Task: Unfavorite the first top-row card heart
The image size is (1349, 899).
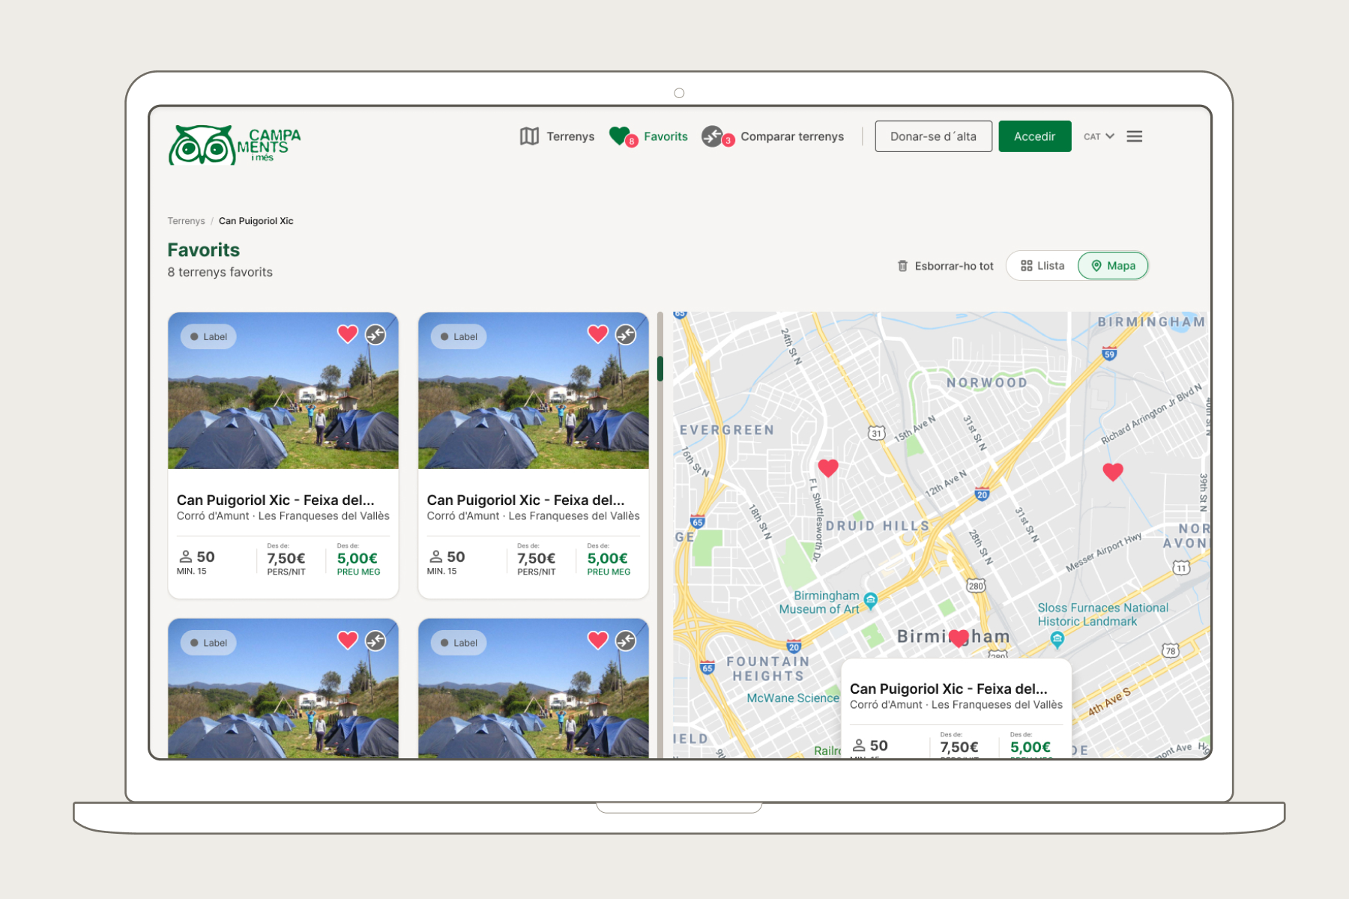Action: coord(348,334)
